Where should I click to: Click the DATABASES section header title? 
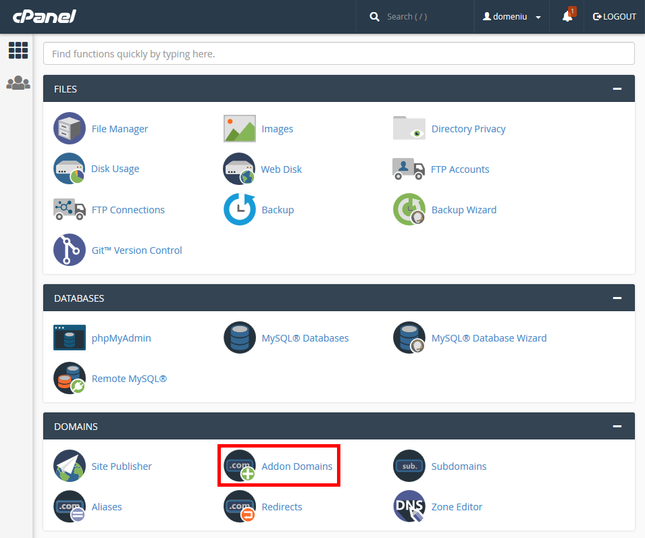click(79, 298)
